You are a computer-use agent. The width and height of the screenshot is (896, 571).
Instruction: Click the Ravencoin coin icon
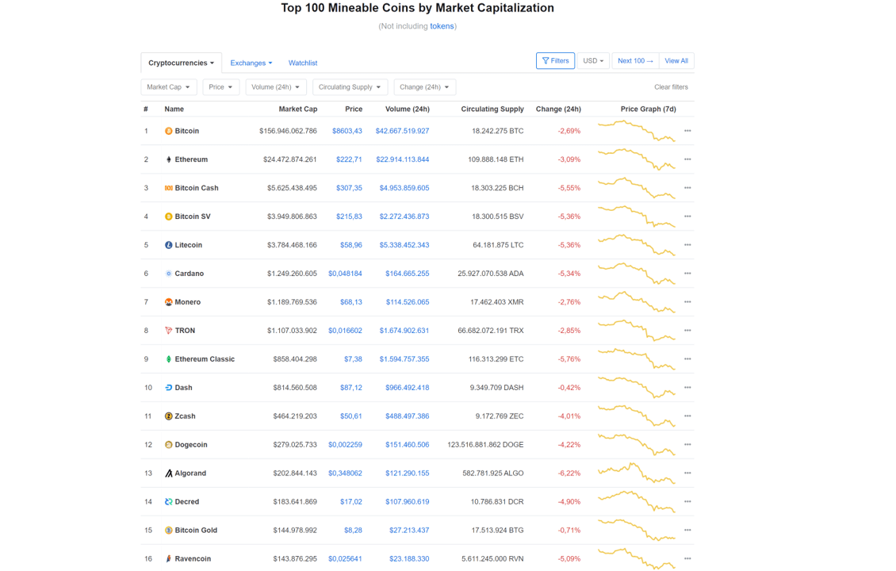169,559
